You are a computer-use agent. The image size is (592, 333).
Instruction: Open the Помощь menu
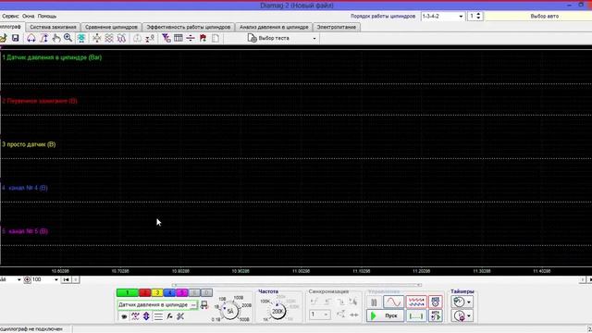tap(47, 17)
